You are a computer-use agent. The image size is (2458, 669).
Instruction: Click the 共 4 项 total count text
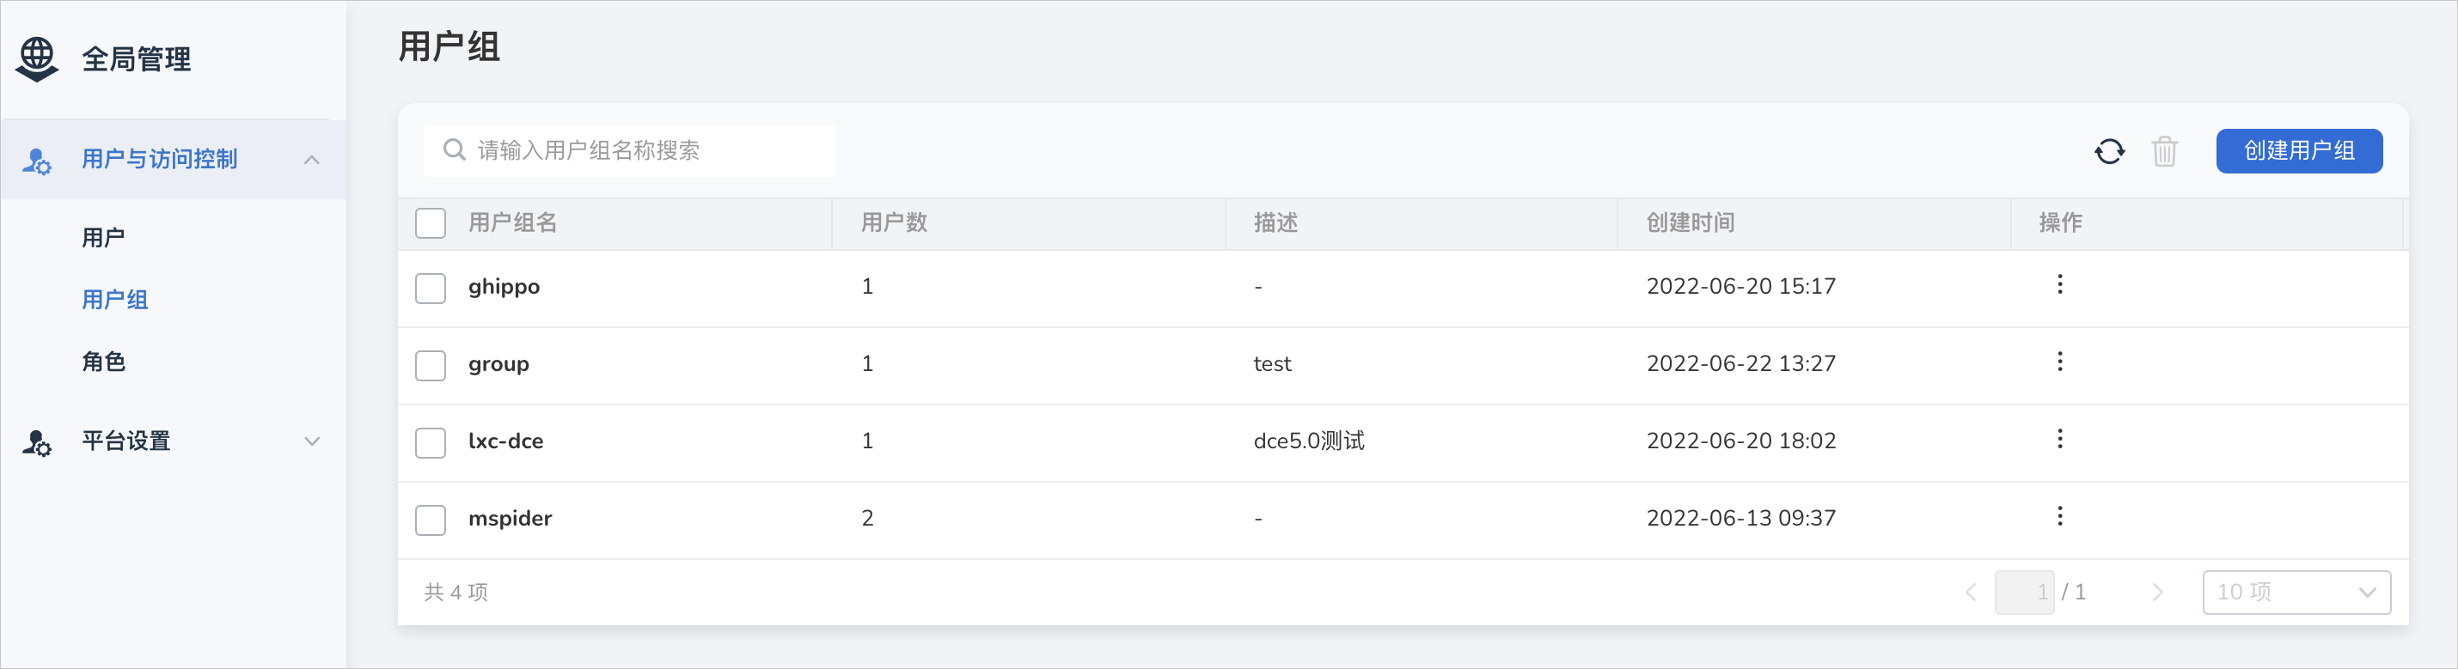coord(456,593)
